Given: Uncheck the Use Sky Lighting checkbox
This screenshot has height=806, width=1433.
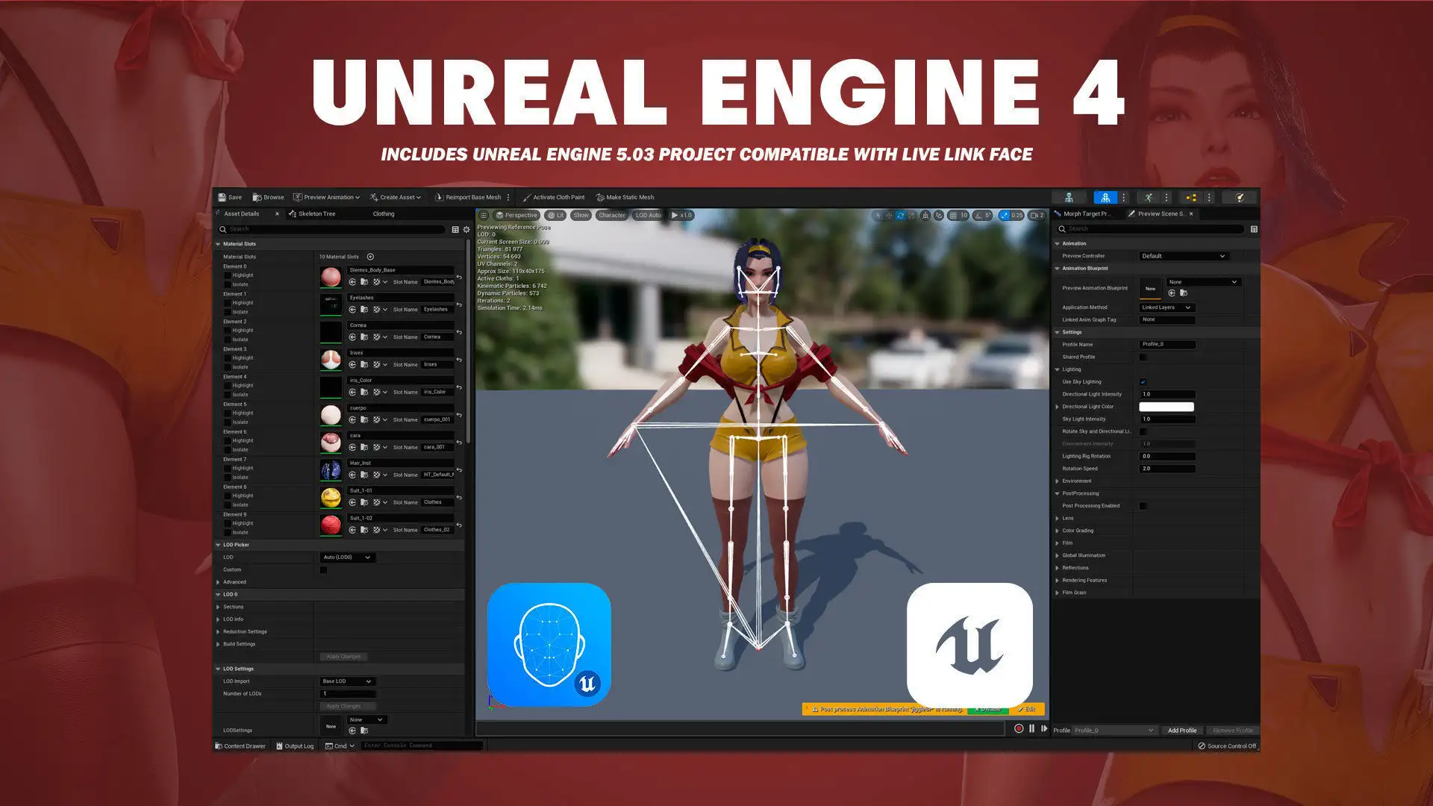Looking at the screenshot, I should (1143, 382).
